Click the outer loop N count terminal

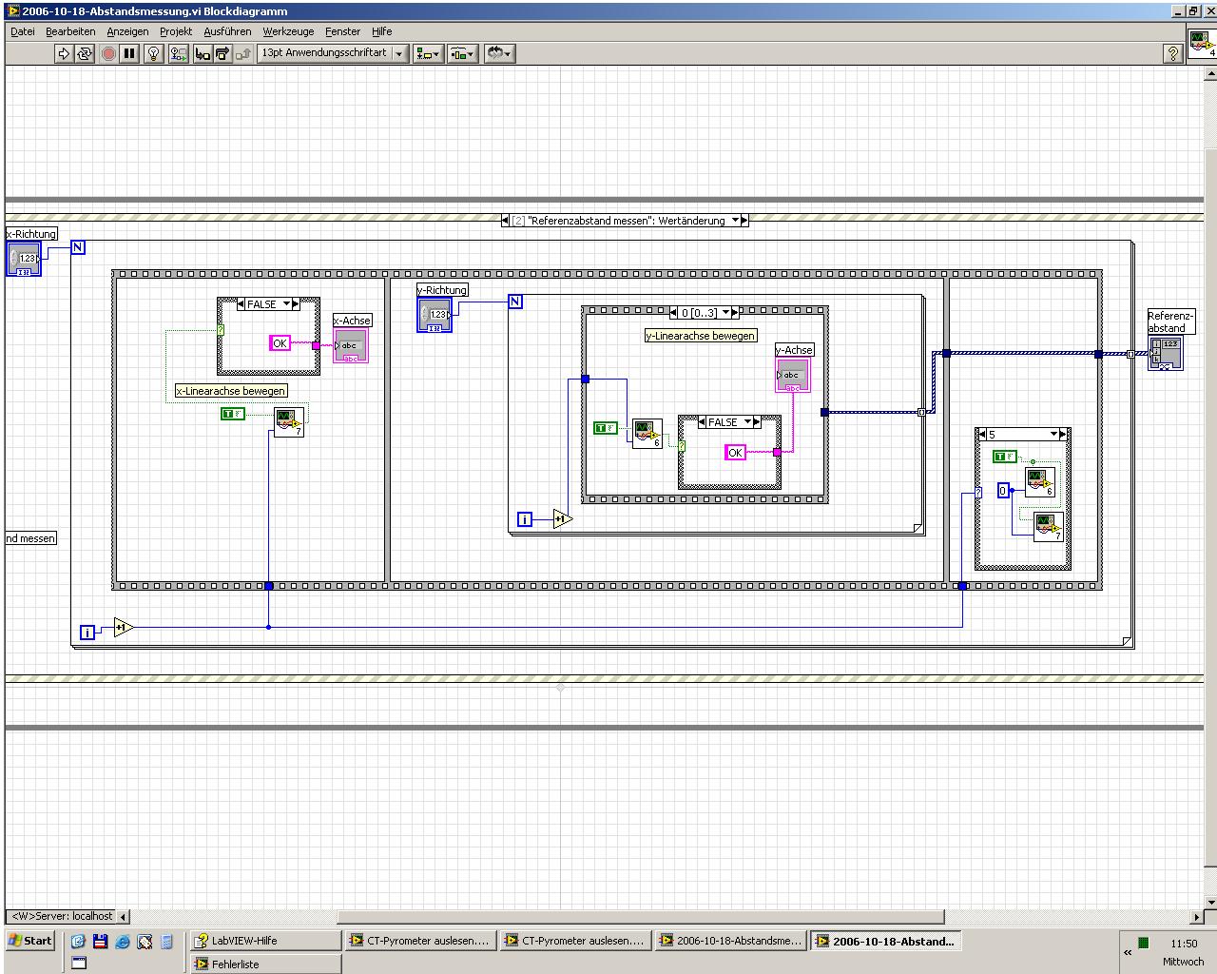(78, 247)
